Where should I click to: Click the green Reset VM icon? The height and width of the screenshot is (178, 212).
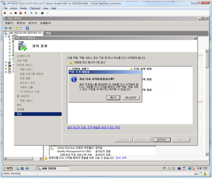[36, 13]
